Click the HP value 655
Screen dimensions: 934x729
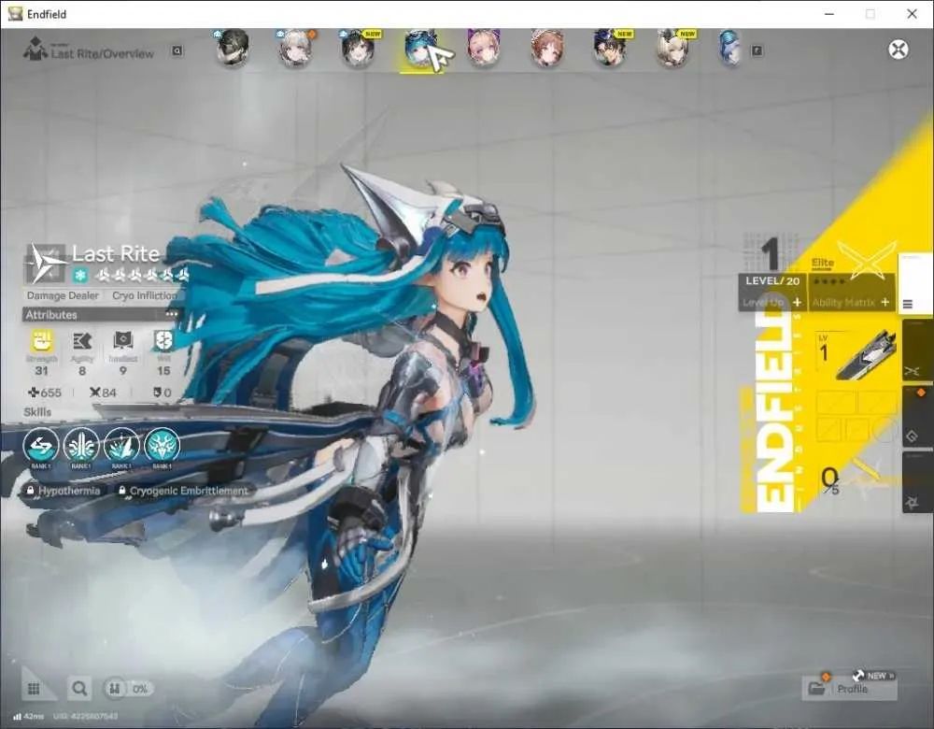[45, 393]
